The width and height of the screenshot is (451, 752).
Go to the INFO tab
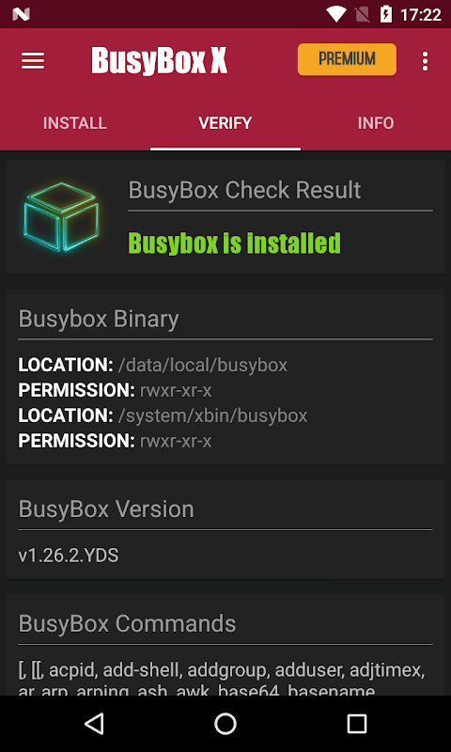pyautogui.click(x=376, y=123)
